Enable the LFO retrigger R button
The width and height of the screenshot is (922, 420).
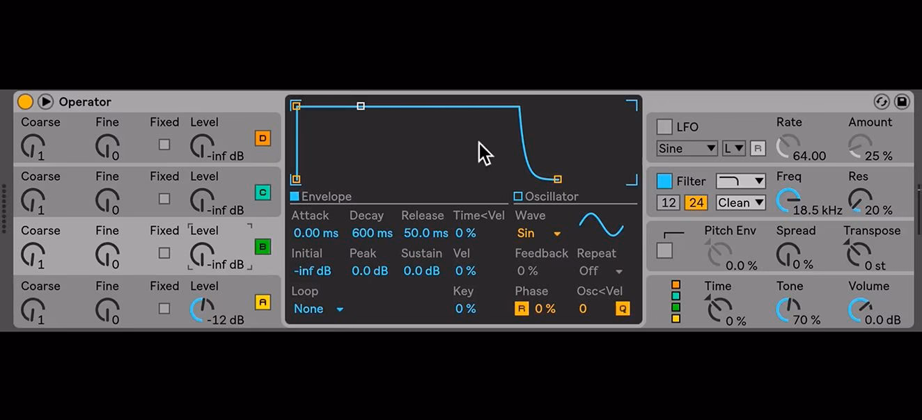pyautogui.click(x=757, y=148)
